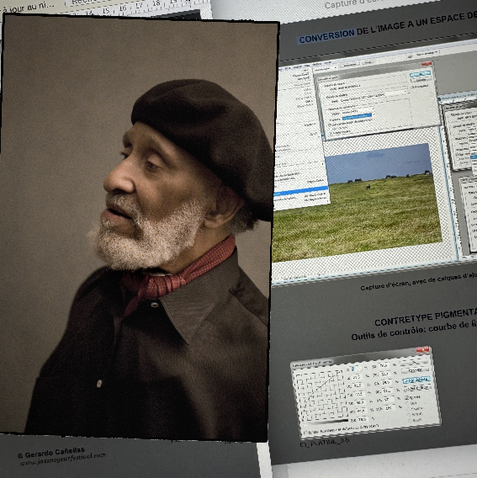Click the small icon in the right window title bar
Screen dimensions: 477x478
pos(439,99)
